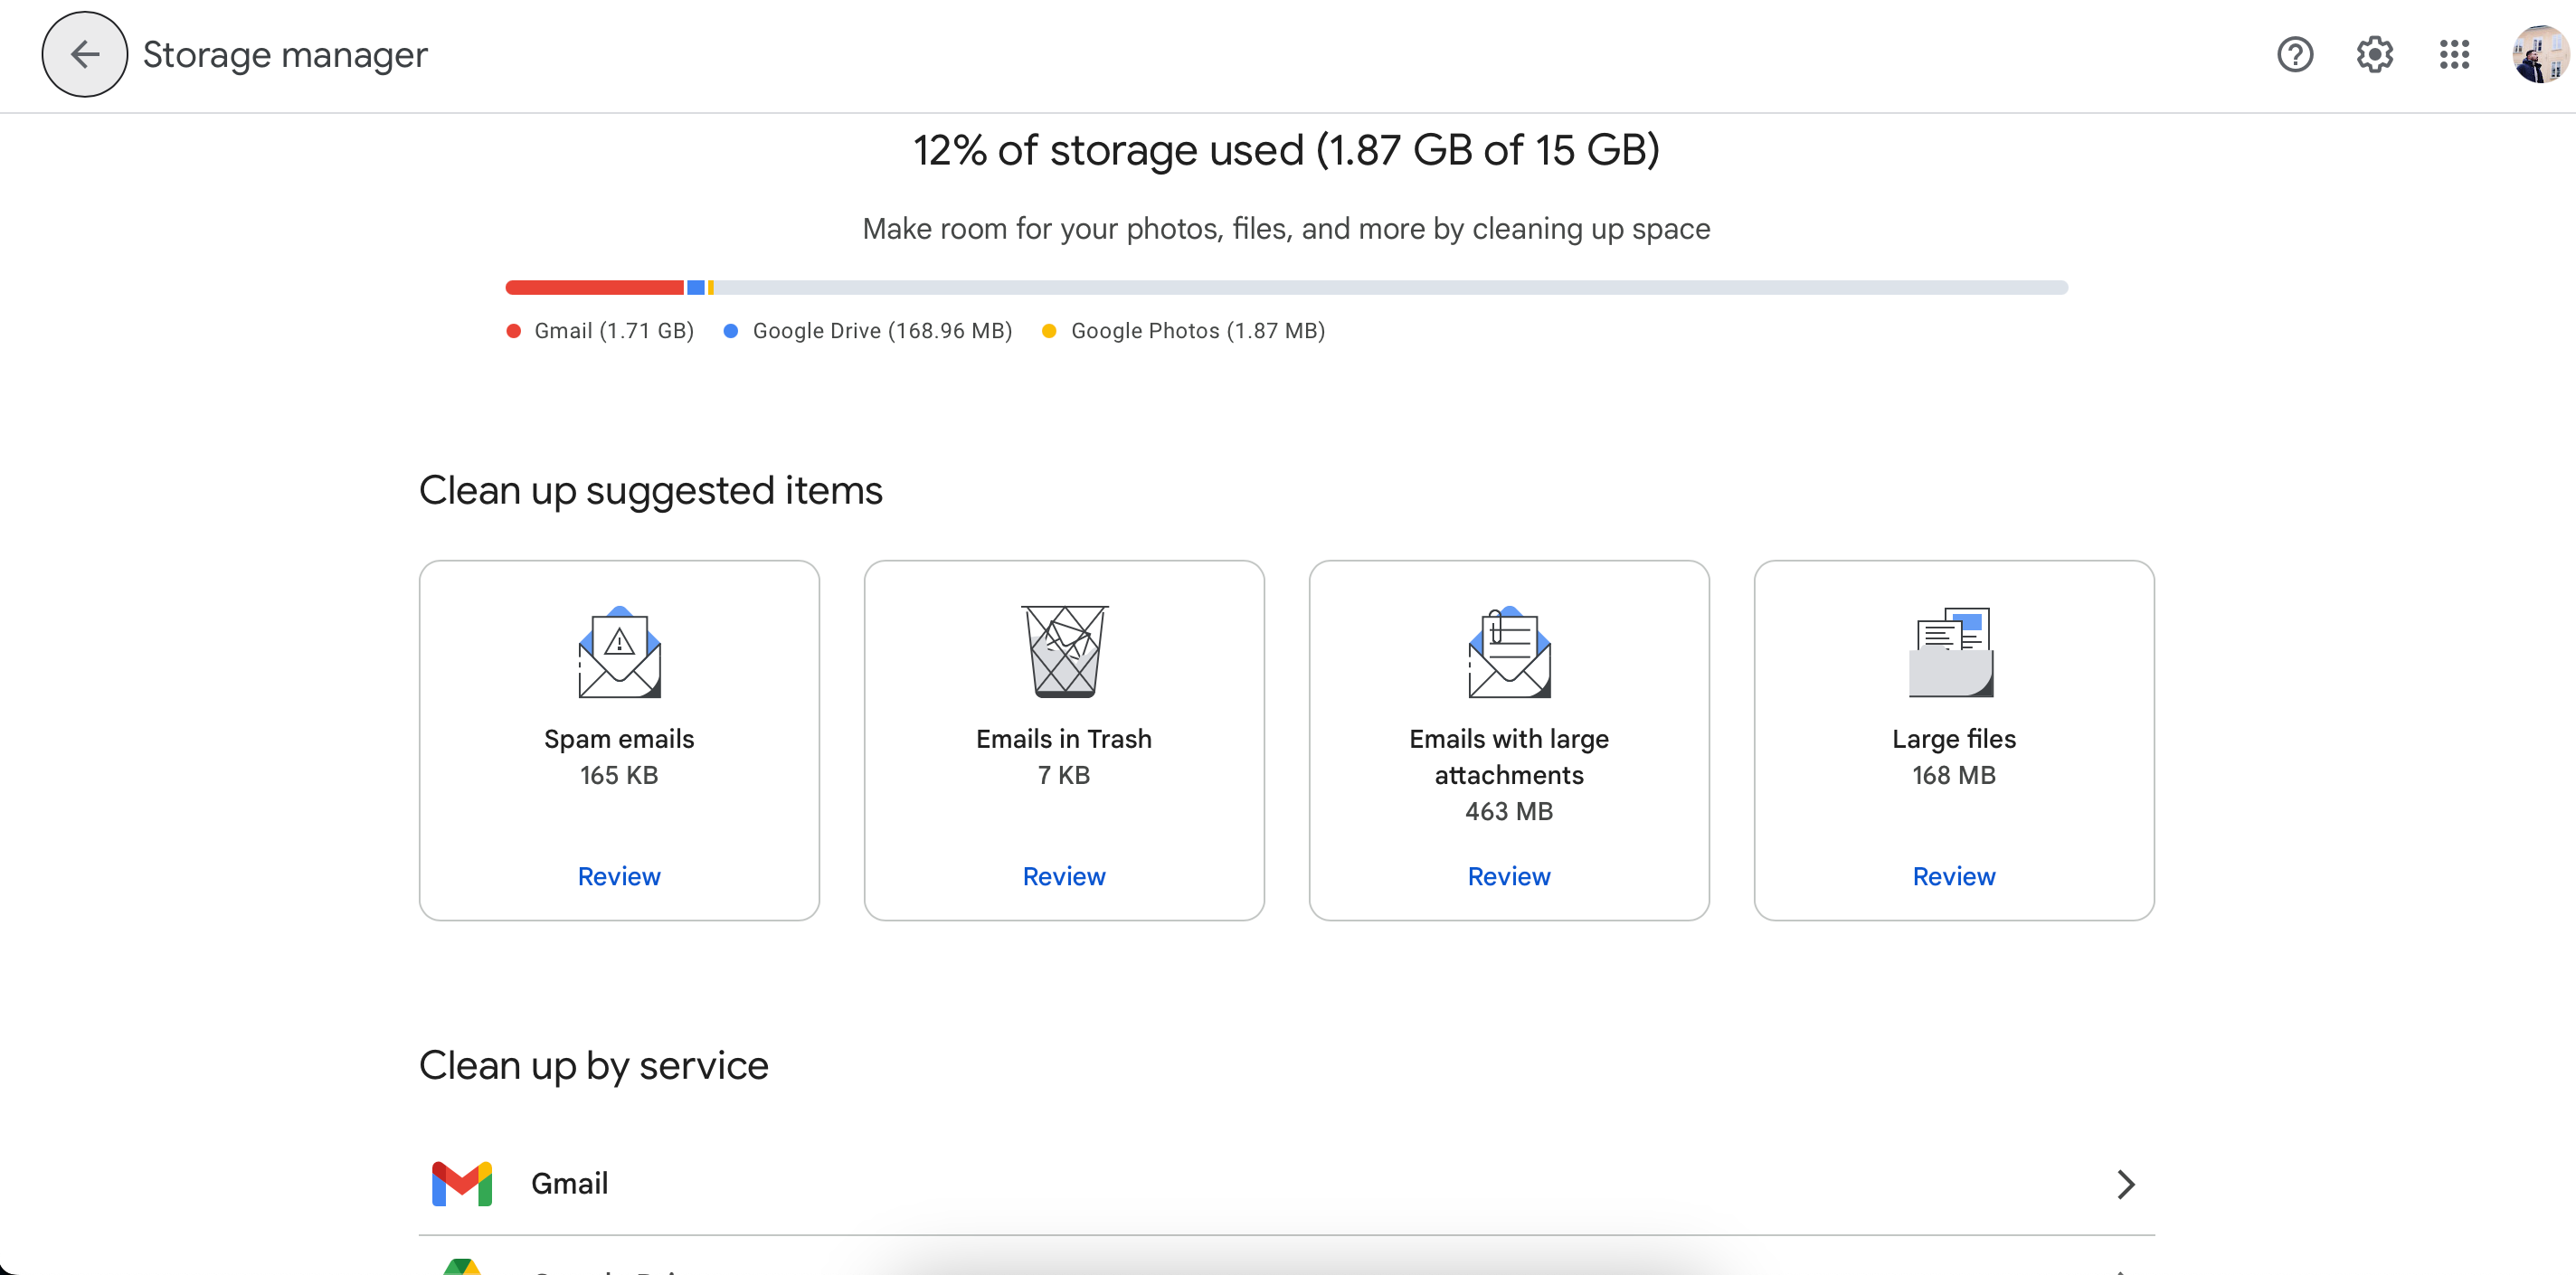Review Emails with large attachments
This screenshot has width=2576, height=1275.
click(x=1509, y=877)
